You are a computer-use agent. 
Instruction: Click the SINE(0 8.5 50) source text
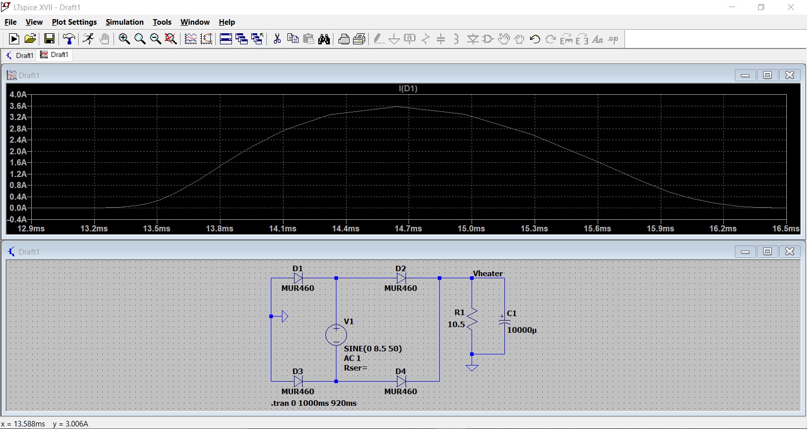(373, 348)
